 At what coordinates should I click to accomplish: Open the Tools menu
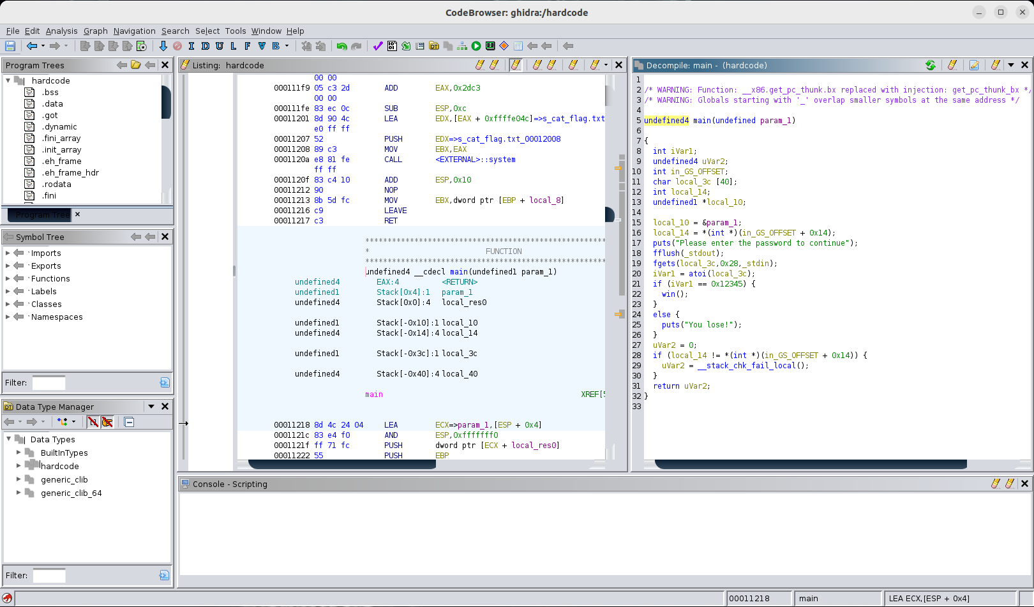[236, 31]
